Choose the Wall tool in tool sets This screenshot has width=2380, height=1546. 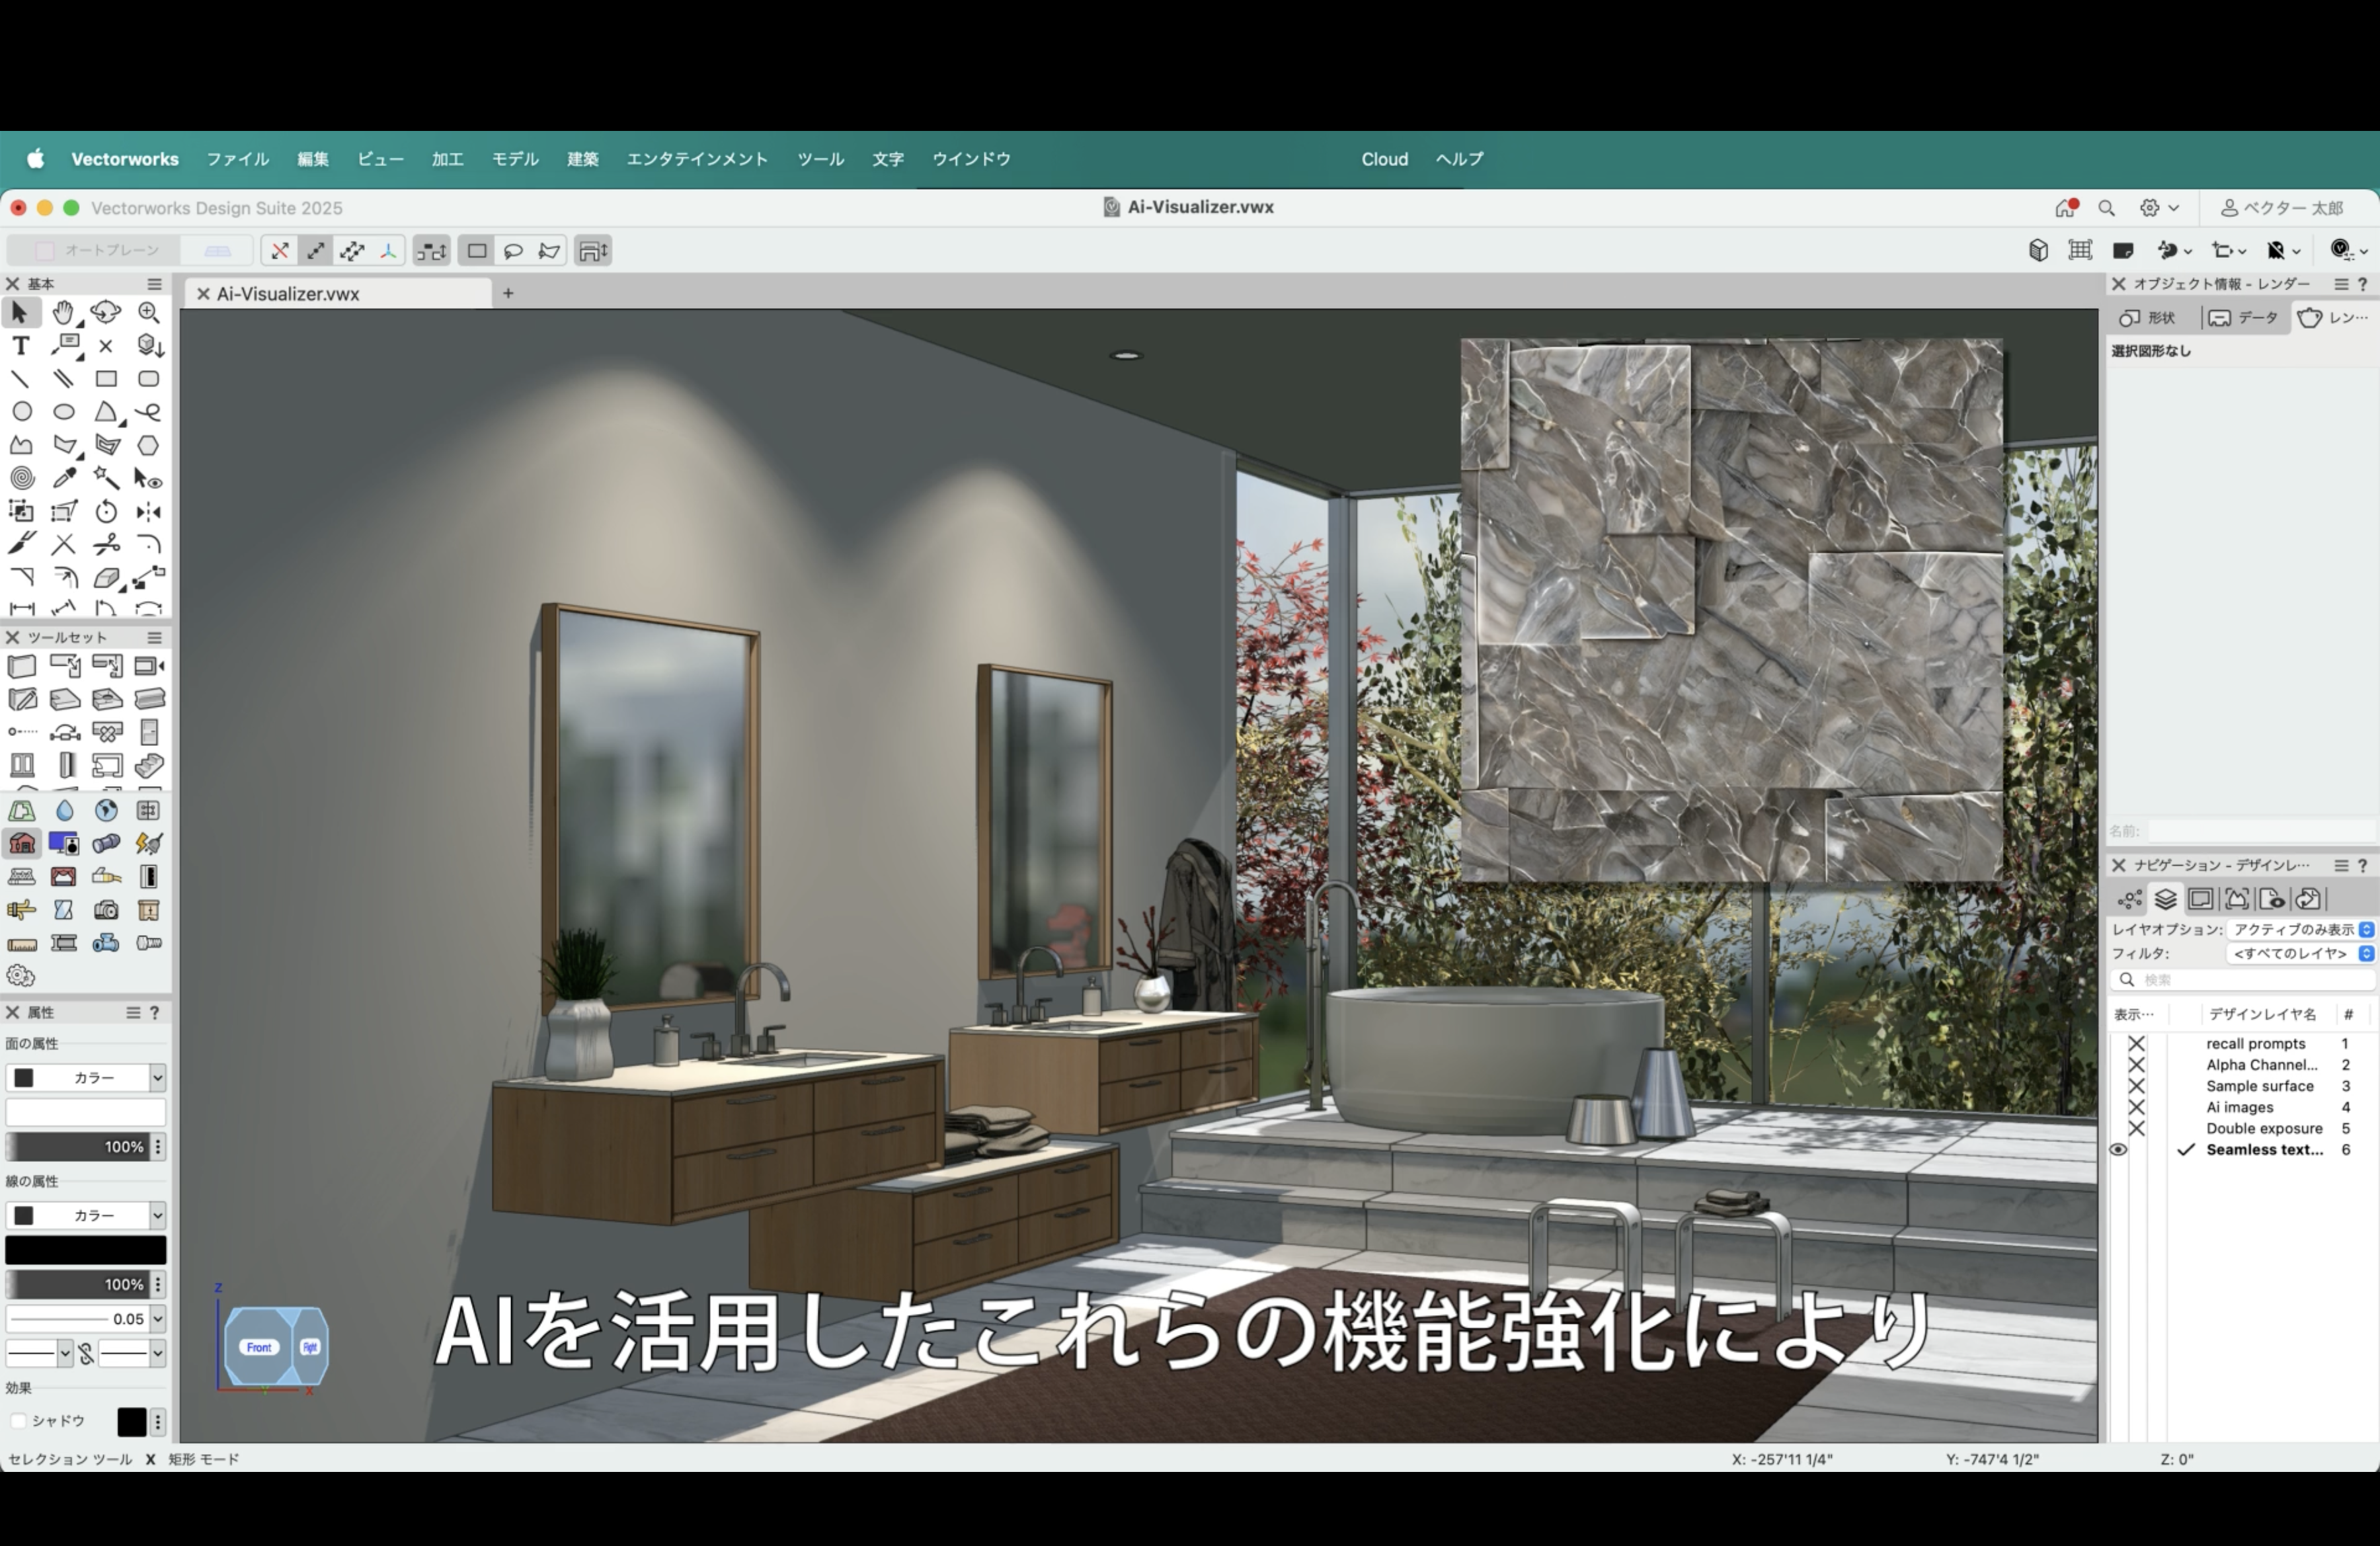pos(22,666)
